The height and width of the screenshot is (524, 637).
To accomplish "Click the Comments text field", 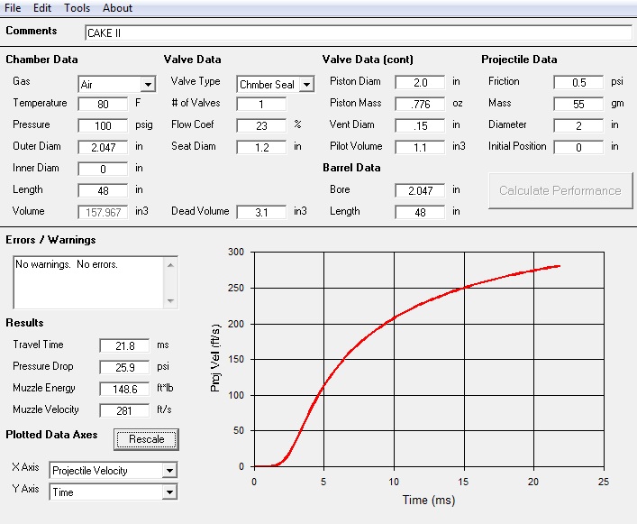I will pos(358,33).
